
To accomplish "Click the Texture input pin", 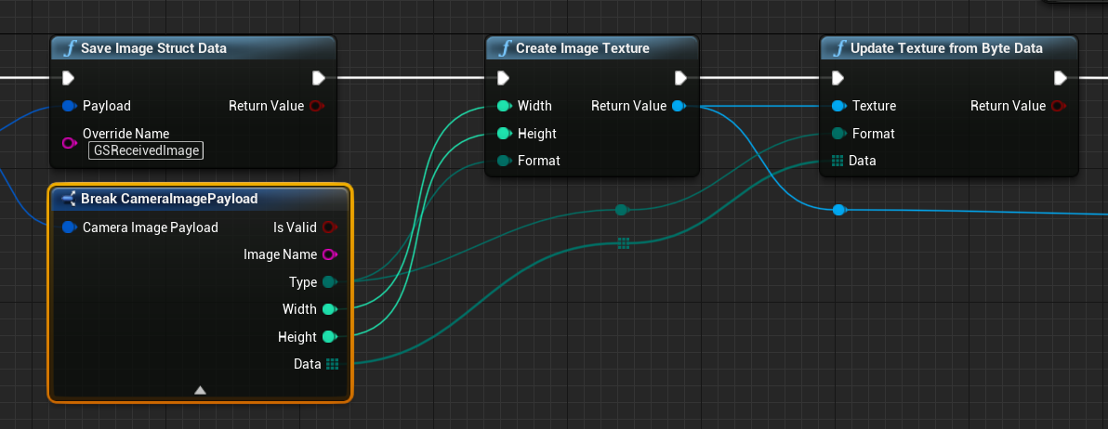I will [838, 106].
